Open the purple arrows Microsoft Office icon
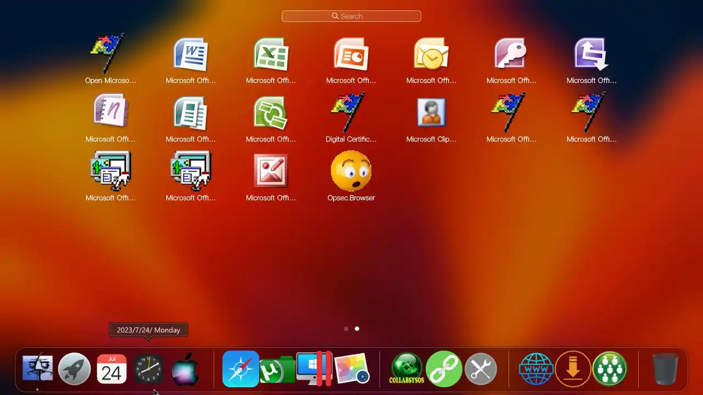 592,54
